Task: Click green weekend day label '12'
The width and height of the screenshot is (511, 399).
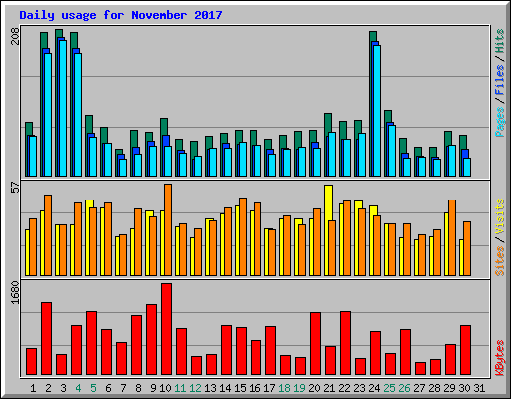Action: click(x=195, y=388)
